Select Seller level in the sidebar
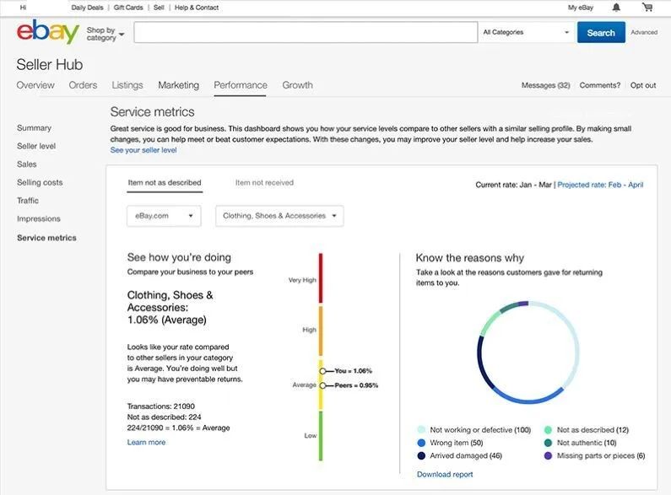Image resolution: width=671 pixels, height=495 pixels. [x=36, y=146]
